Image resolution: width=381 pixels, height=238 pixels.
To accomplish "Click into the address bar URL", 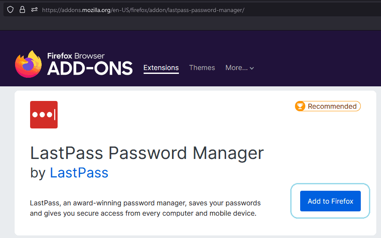I will click(143, 10).
